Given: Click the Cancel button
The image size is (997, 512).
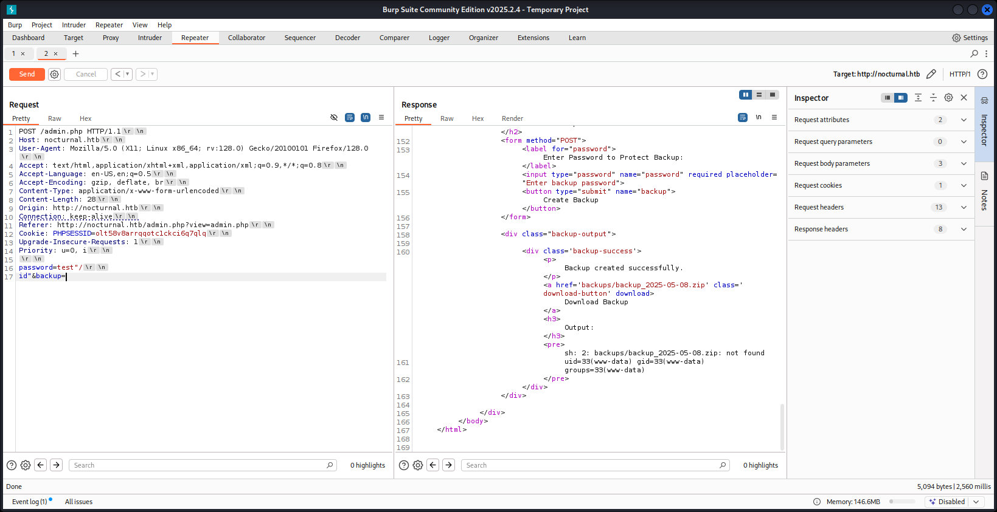Looking at the screenshot, I should coord(86,74).
